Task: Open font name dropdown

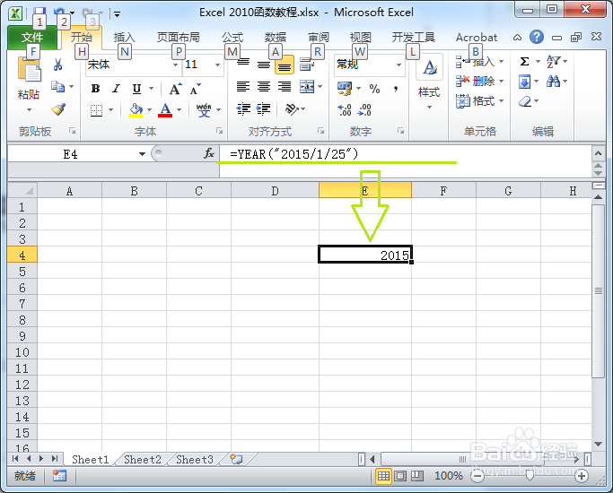Action: pyautogui.click(x=175, y=65)
